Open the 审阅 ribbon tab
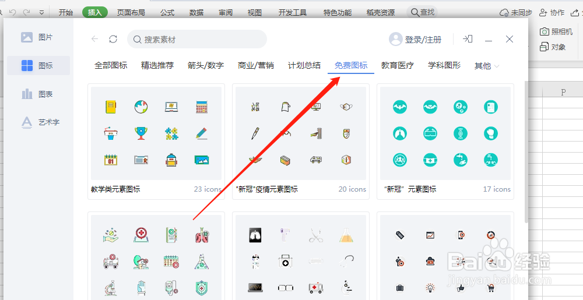583x300 pixels. (225, 13)
